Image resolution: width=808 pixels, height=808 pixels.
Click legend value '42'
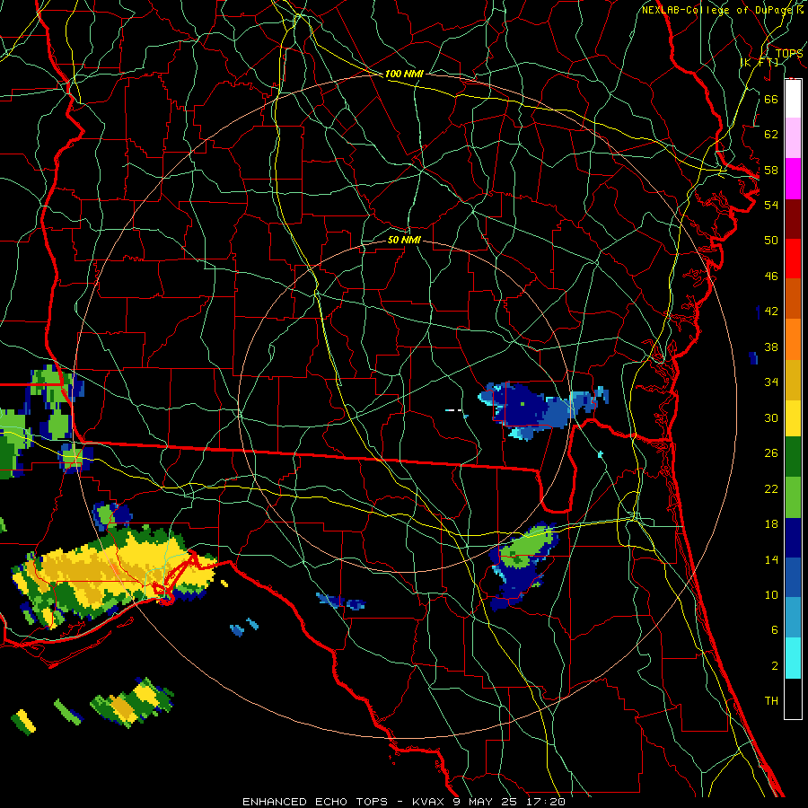pos(771,312)
